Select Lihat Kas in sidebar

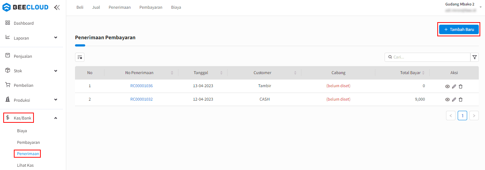click(x=25, y=166)
